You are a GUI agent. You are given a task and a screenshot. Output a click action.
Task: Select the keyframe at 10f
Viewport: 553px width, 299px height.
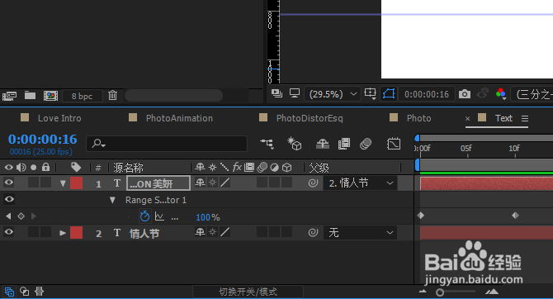[515, 216]
